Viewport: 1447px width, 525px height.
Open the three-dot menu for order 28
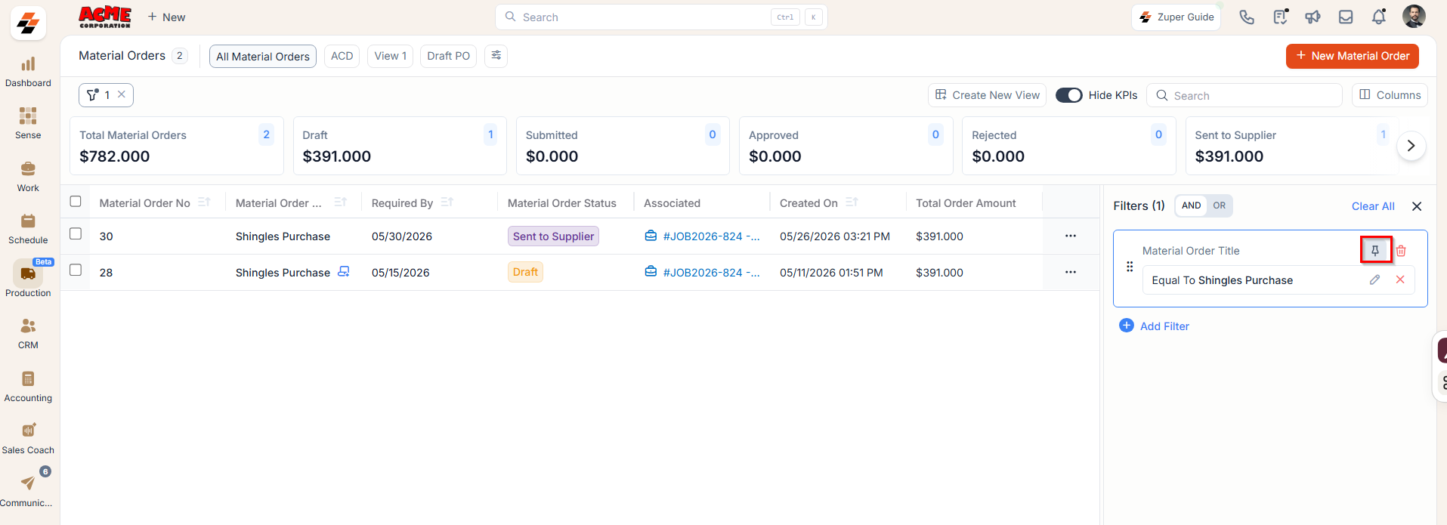click(1071, 272)
